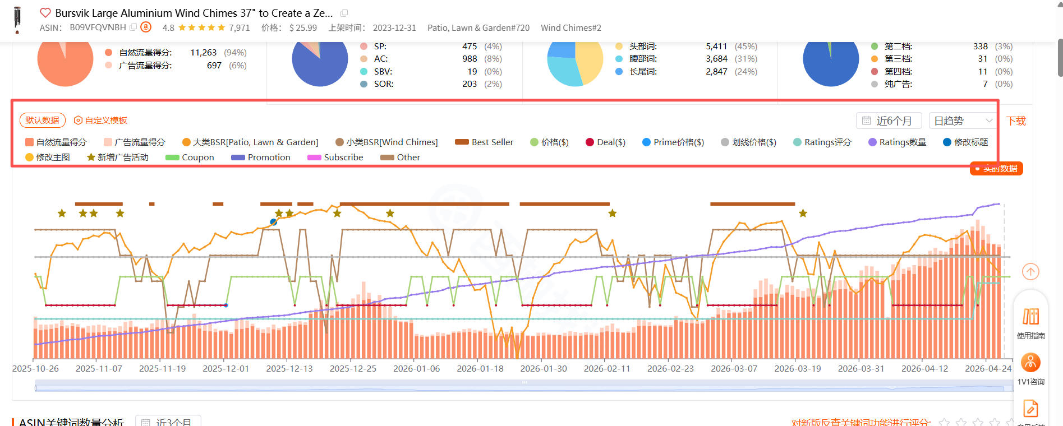Click the calendar icon in 近6个月 field
The image size is (1063, 426).
(867, 121)
